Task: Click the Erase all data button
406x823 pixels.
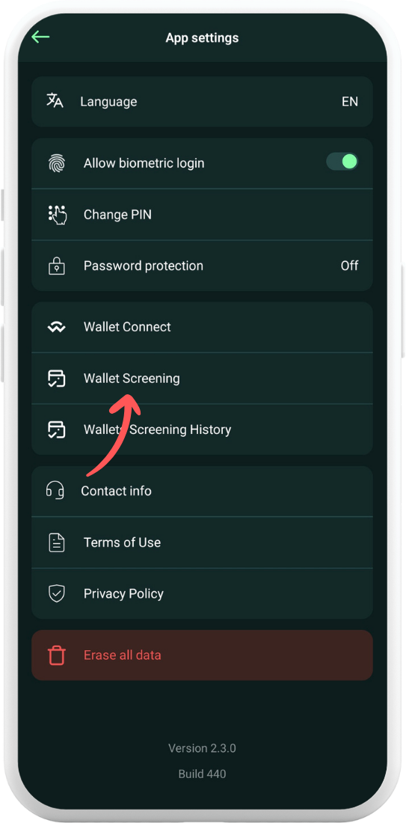Action: coord(202,655)
